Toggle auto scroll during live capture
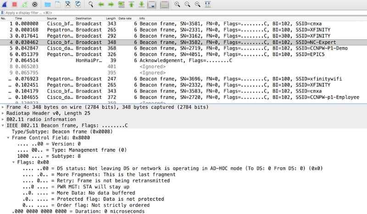The image size is (367, 214). [152, 4]
